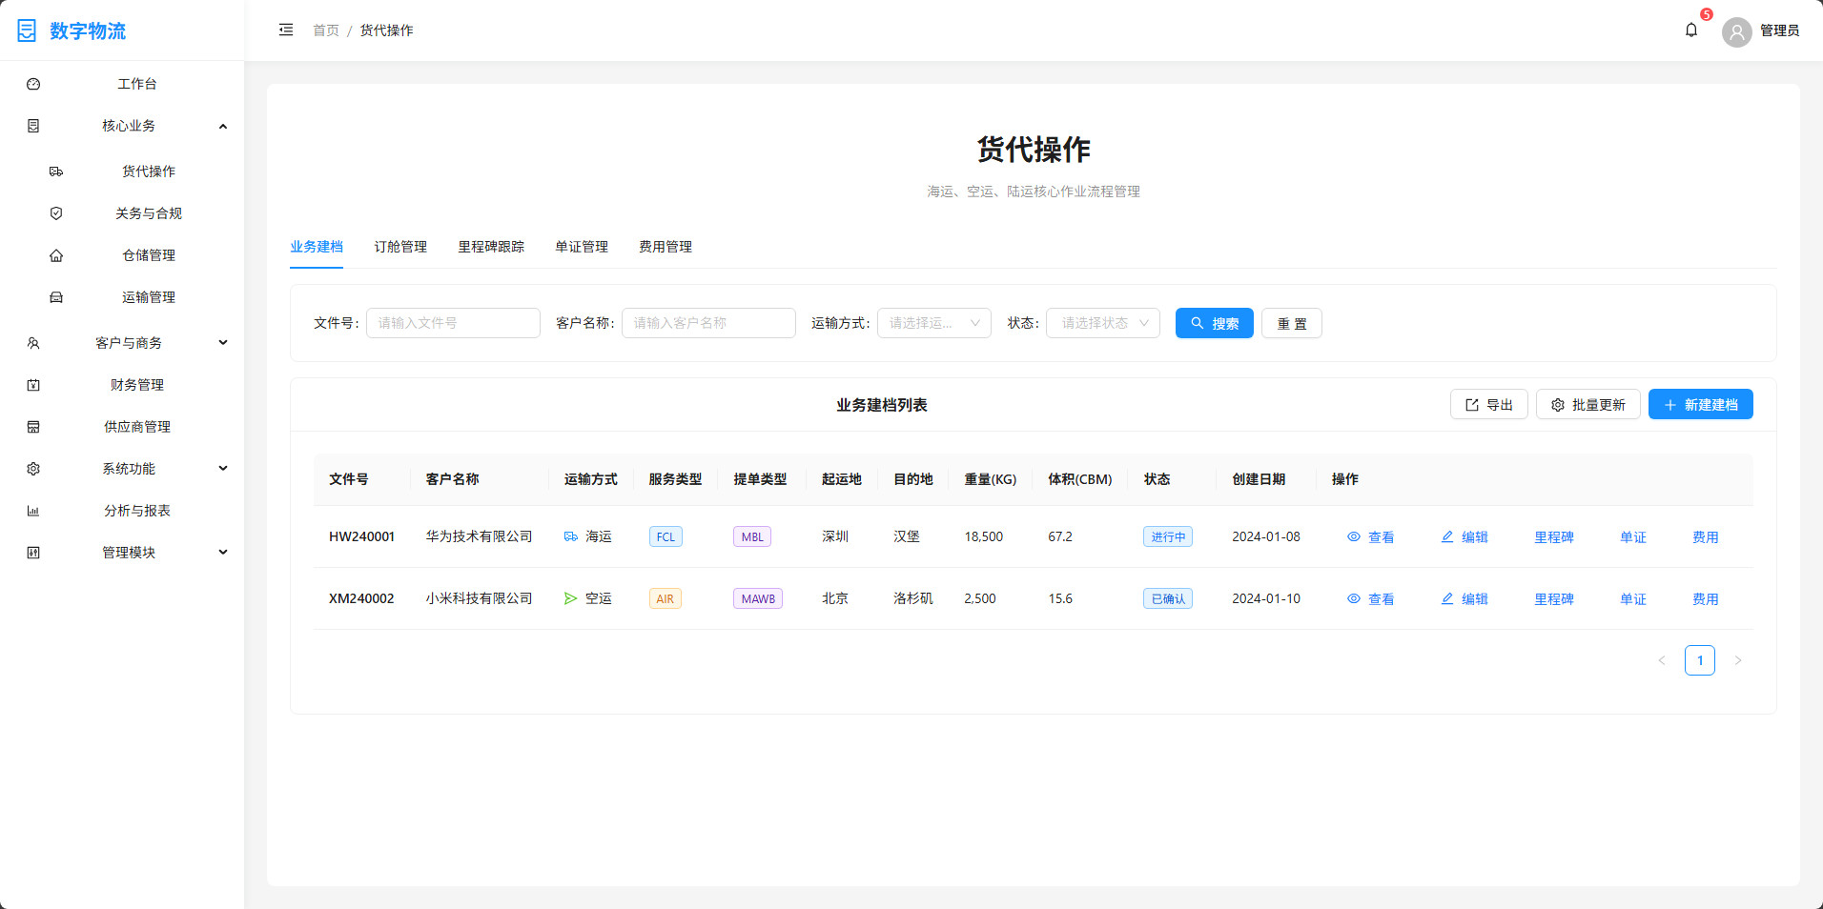Open the 仓储管理 warehouse icon
The image size is (1823, 909).
click(x=56, y=255)
